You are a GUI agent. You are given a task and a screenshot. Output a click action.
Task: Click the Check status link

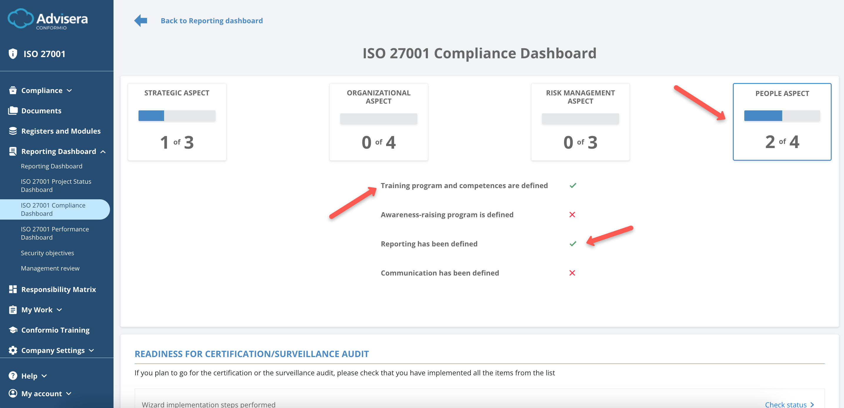pyautogui.click(x=786, y=404)
